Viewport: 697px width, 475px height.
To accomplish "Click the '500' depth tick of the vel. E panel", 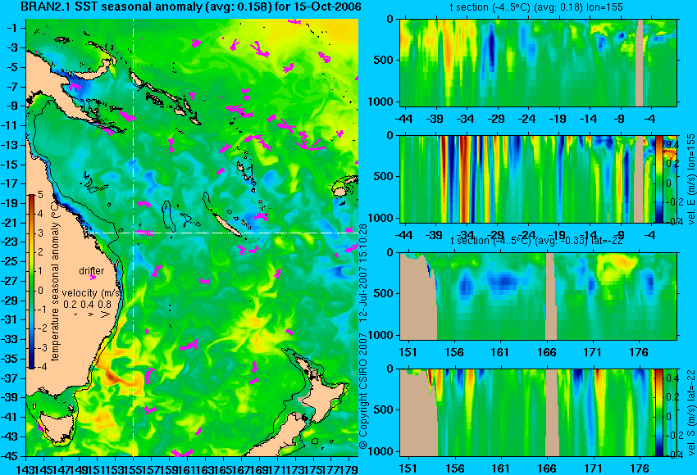I will [385, 176].
